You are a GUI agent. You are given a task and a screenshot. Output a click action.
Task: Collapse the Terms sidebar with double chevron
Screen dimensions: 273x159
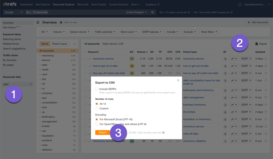[74, 44]
